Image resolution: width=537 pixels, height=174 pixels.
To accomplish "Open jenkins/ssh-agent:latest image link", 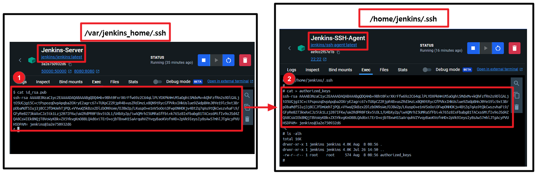I will point(334,45).
